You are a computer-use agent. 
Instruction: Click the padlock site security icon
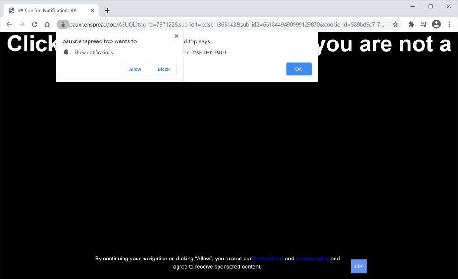click(x=63, y=24)
